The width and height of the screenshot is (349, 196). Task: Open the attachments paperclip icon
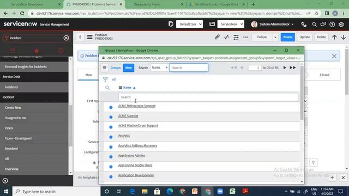[x=217, y=37]
